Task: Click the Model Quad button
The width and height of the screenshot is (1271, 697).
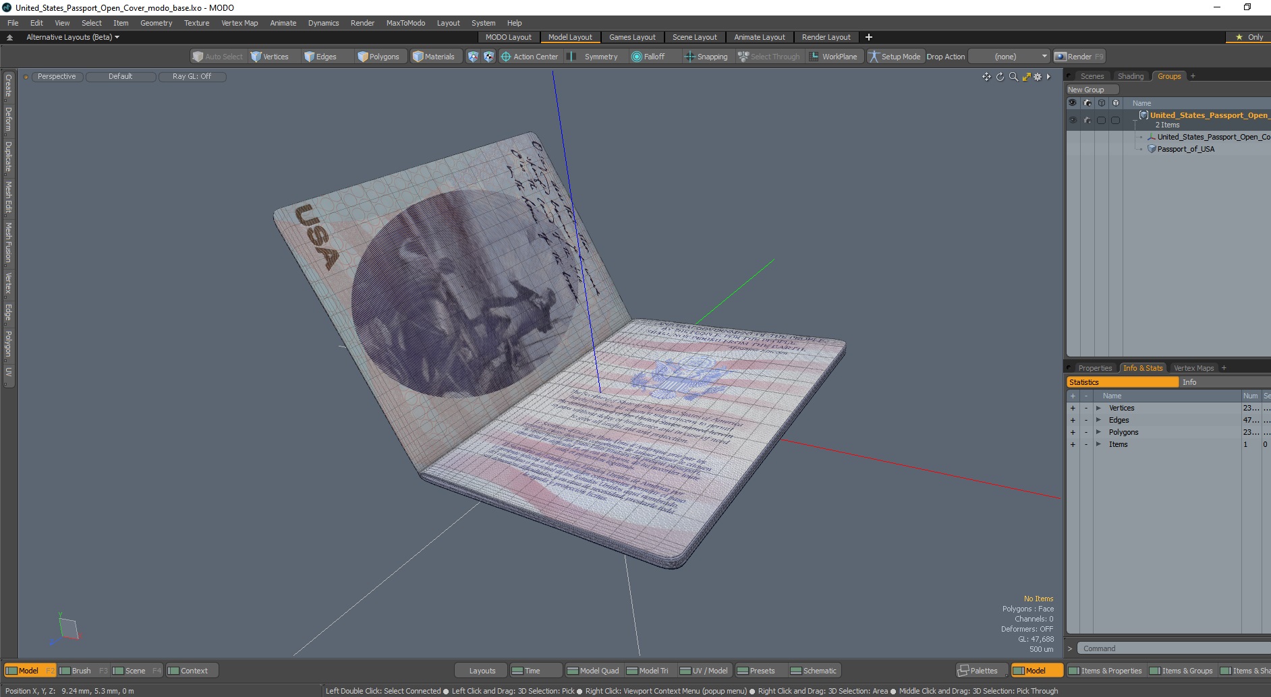Action: coord(593,671)
